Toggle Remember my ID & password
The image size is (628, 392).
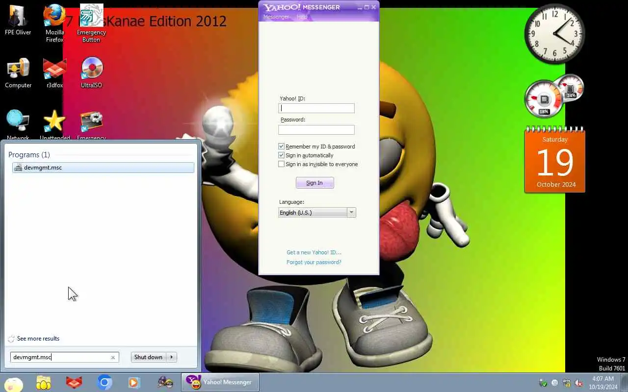pos(281,147)
